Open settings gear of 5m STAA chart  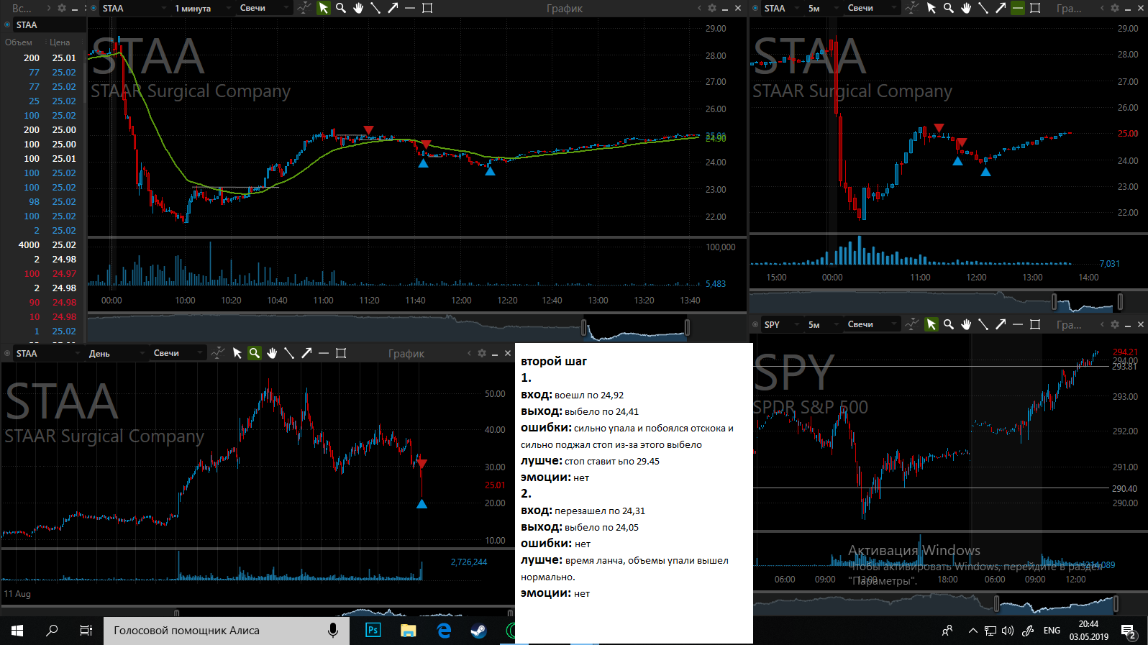pyautogui.click(x=1115, y=8)
